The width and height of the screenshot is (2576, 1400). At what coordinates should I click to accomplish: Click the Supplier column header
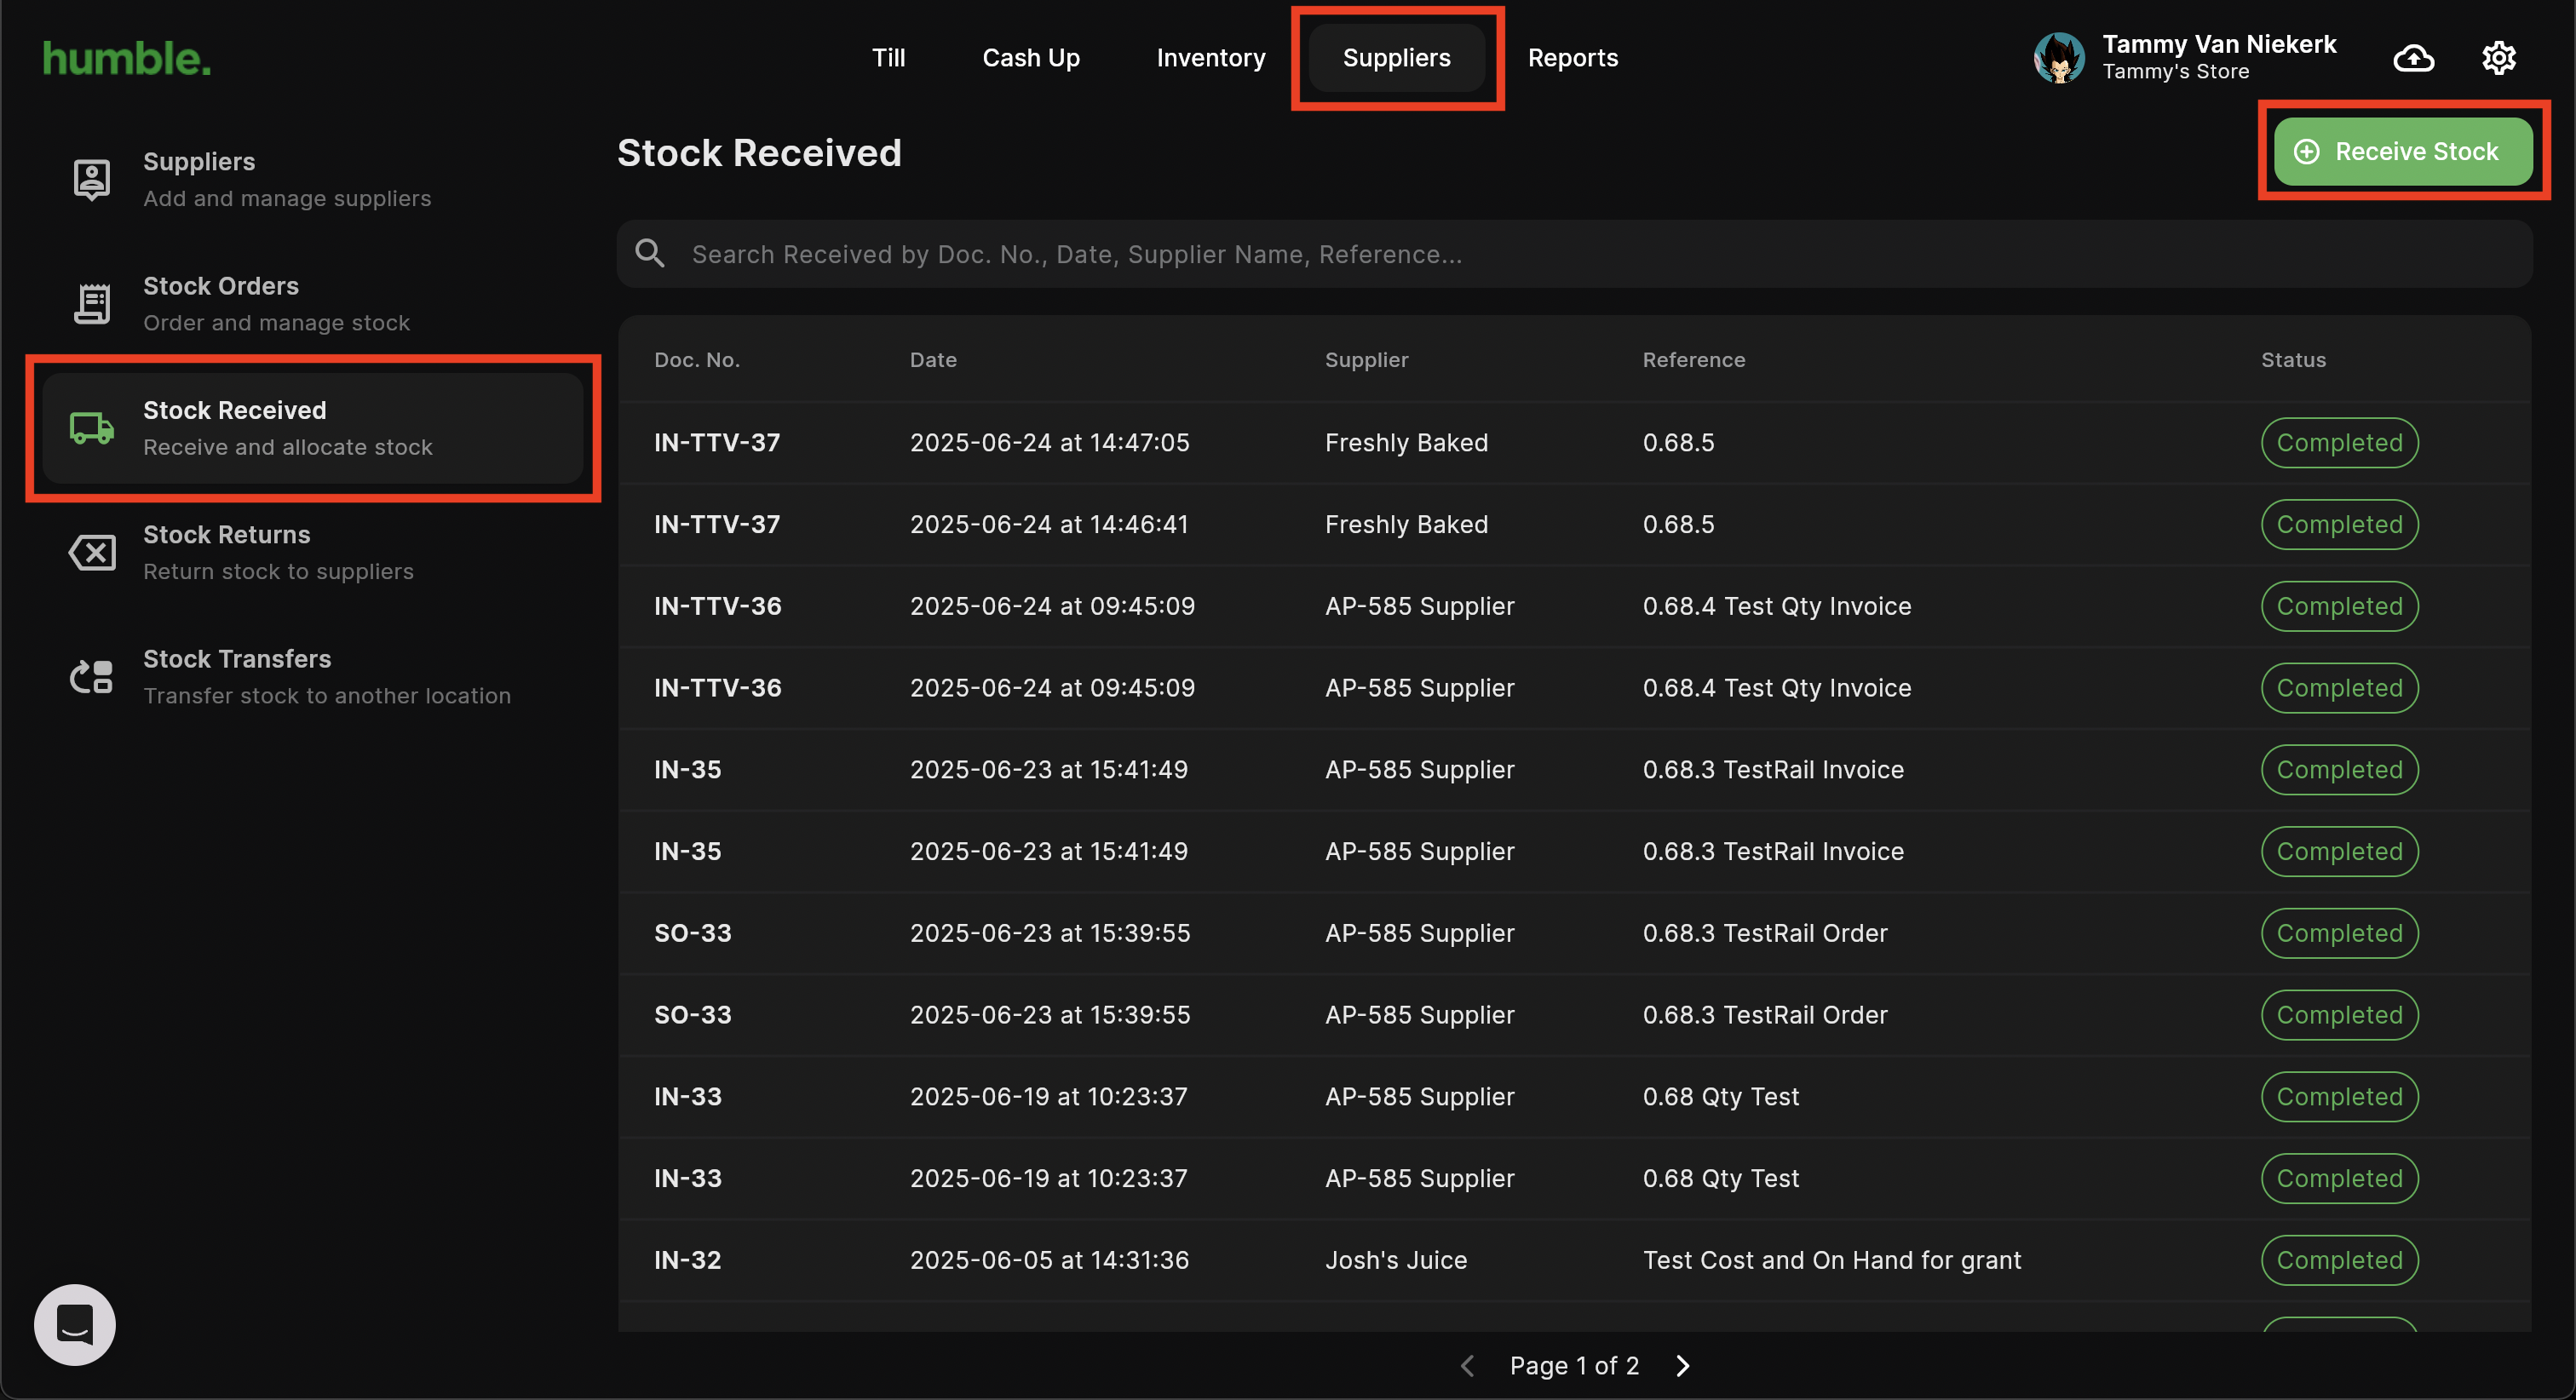1366,360
